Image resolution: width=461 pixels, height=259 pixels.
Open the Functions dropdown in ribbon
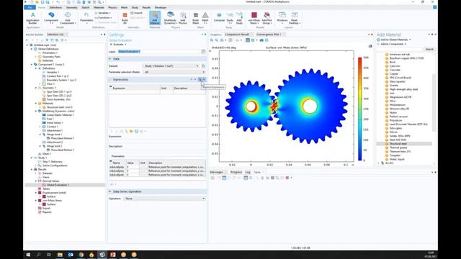tap(103, 17)
